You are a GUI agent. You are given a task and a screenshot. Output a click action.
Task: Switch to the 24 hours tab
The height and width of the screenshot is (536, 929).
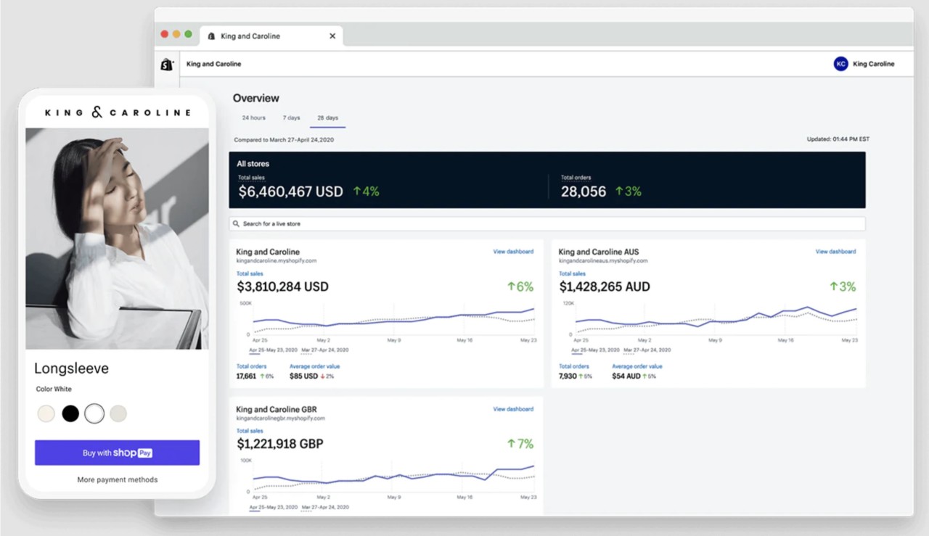click(x=253, y=117)
